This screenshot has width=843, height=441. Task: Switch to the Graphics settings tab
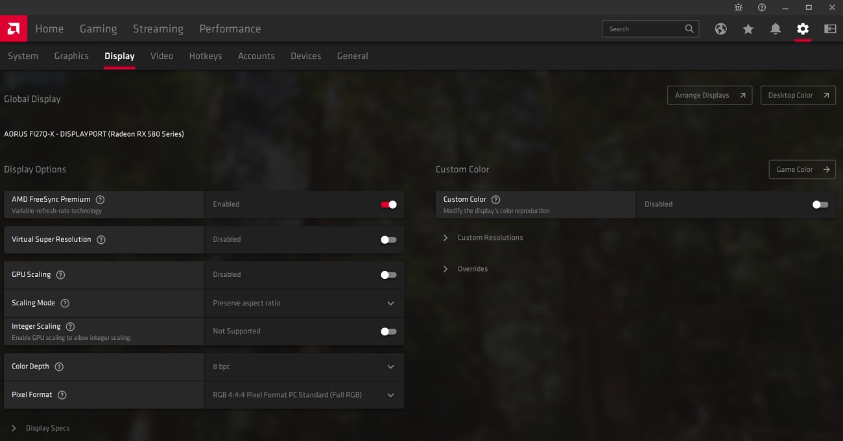pos(71,56)
